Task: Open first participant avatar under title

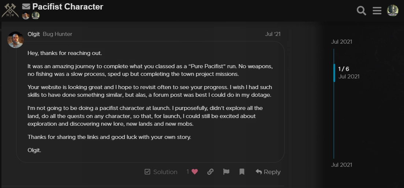Action: pyautogui.click(x=26, y=15)
